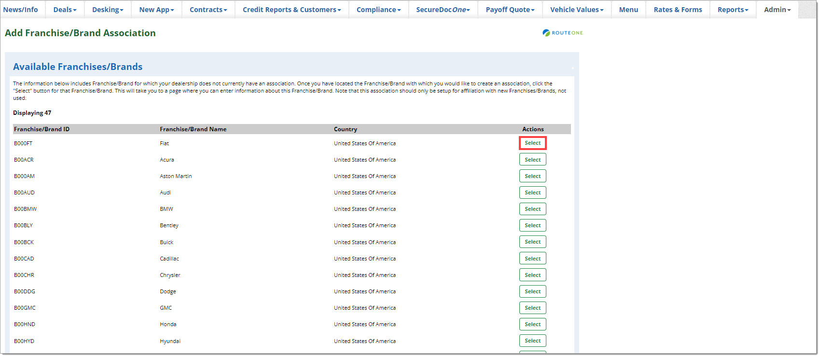Click the Franchise/Brand ID column header
820x357 pixels.
[x=42, y=129]
